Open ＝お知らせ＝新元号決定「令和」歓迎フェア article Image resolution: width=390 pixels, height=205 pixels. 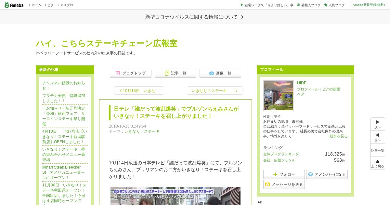tap(64, 116)
